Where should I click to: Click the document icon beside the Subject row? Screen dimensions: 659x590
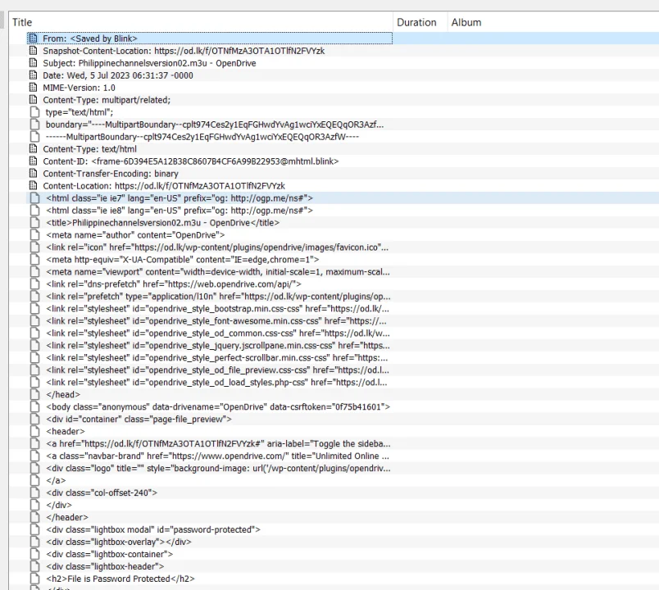pyautogui.click(x=34, y=63)
